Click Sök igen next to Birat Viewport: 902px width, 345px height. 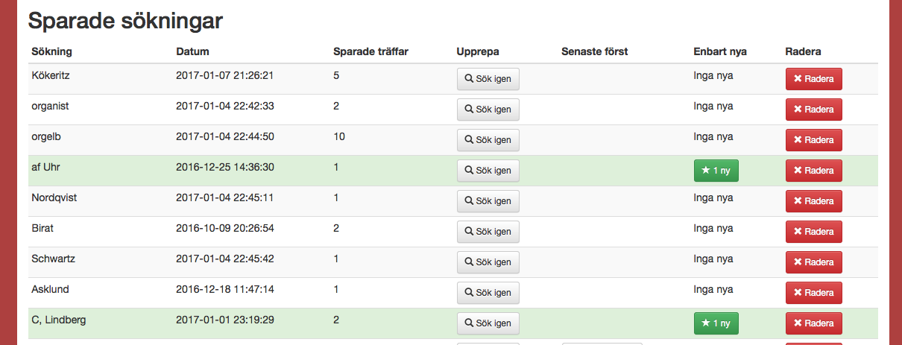488,232
